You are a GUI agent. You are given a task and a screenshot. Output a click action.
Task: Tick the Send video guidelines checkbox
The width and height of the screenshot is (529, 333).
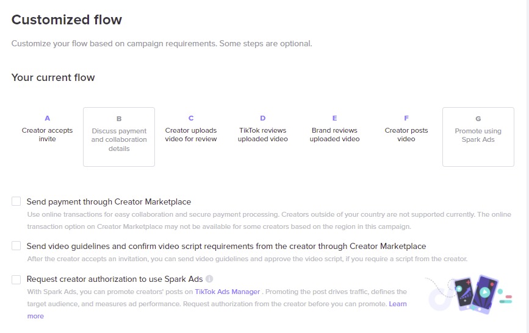16,246
